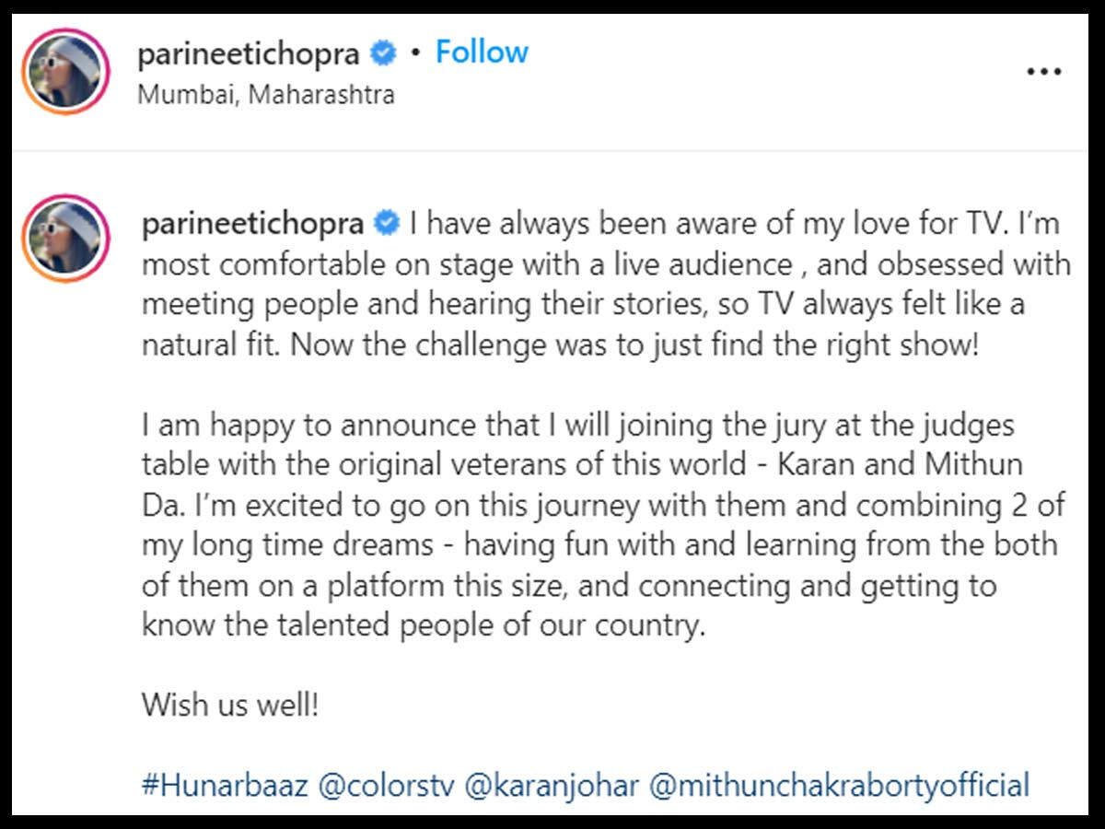Click the parineetichopra username starting the caption

(253, 223)
